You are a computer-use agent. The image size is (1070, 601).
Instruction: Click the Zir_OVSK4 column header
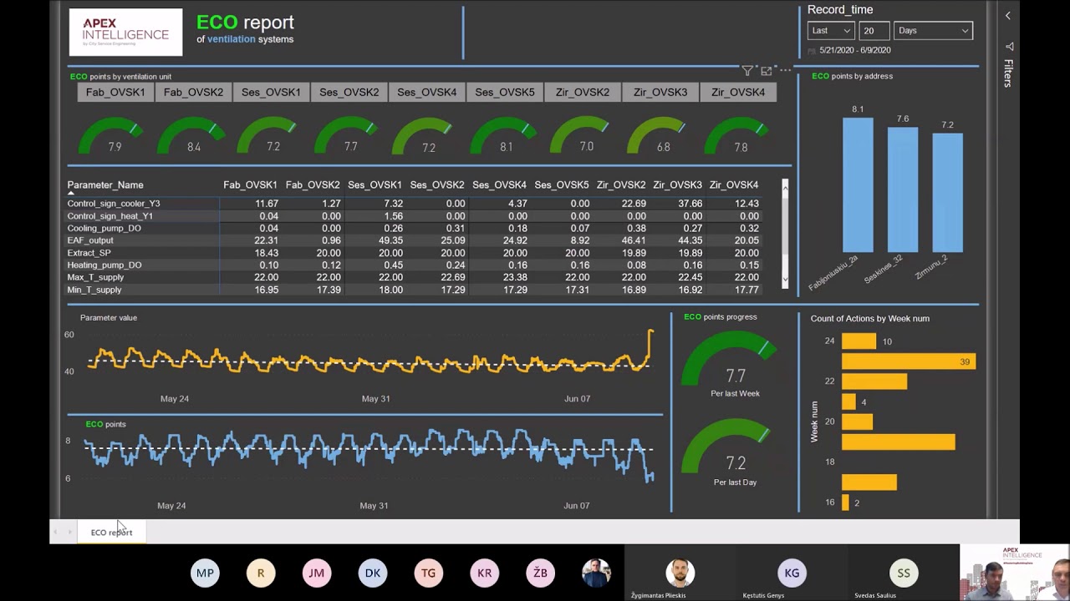[733, 184]
